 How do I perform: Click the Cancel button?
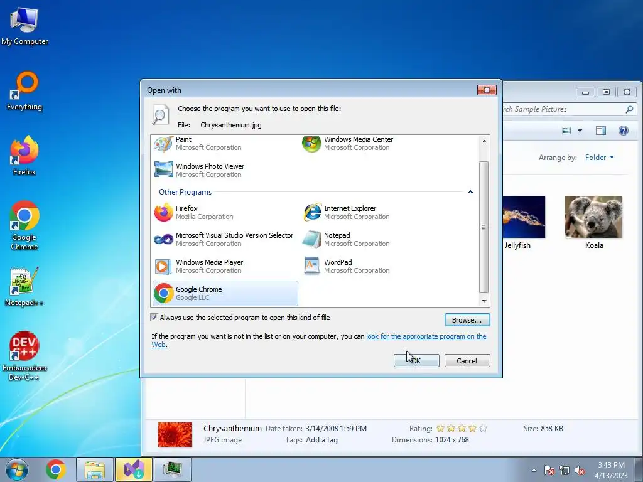467,361
